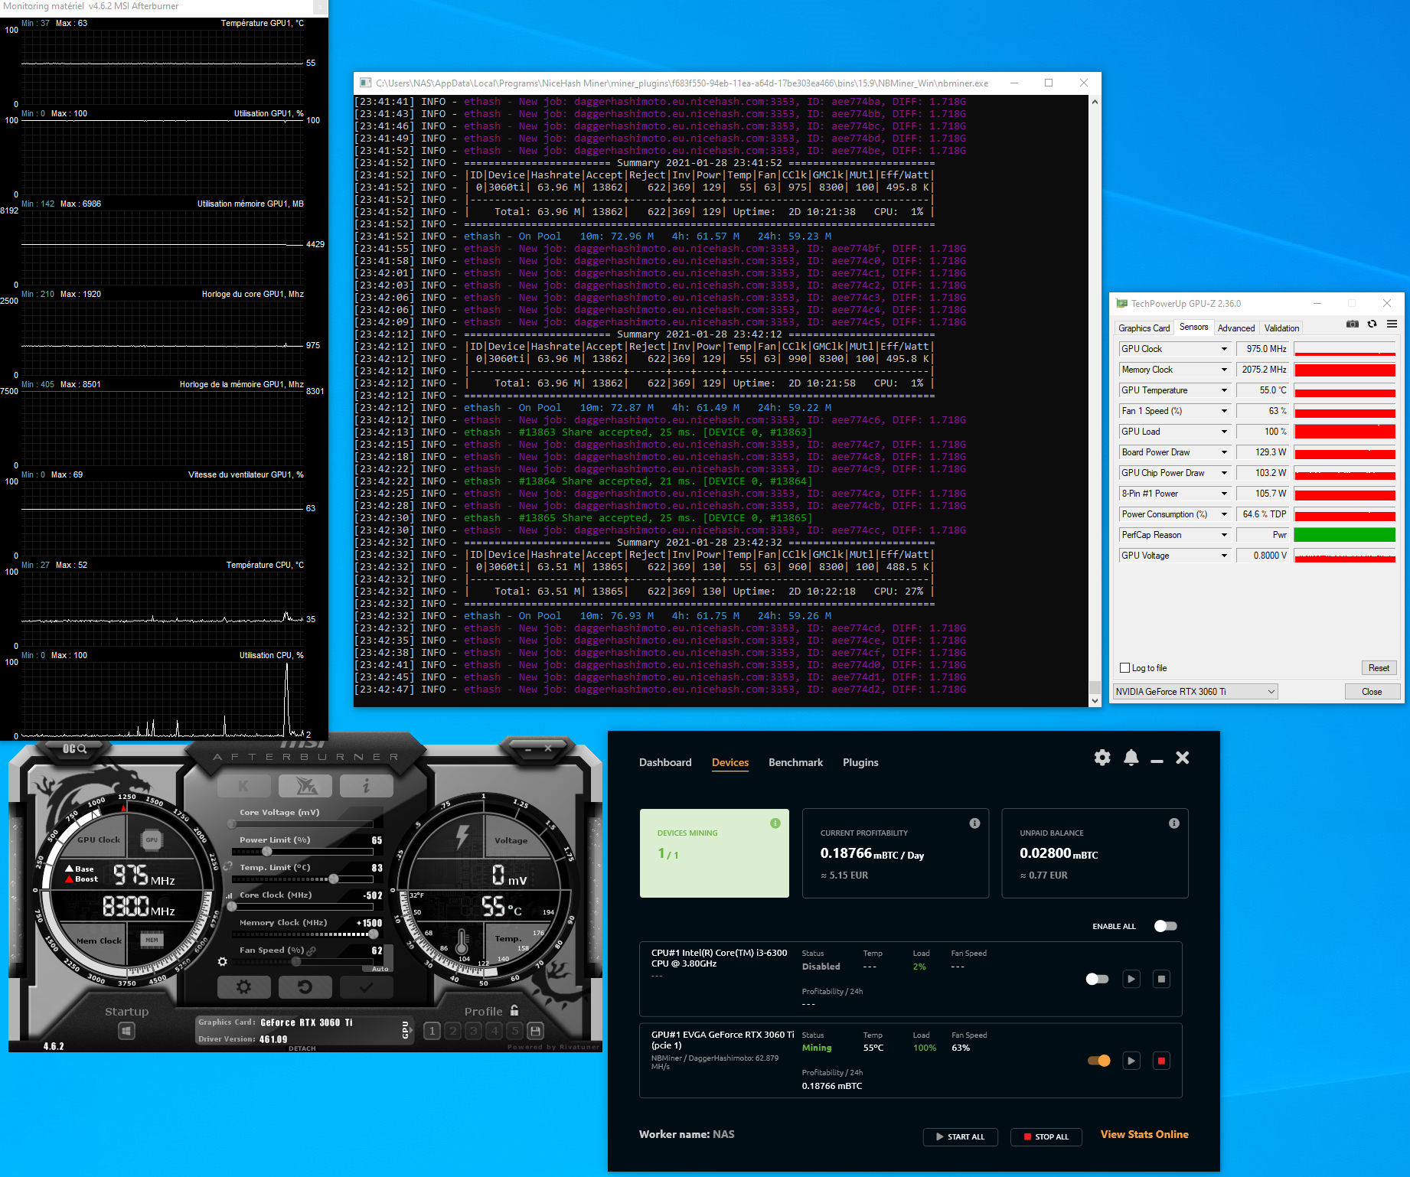Open the NVIDIA GeForce RTX 3060 Ti selector
Screen dimensions: 1410x1177
(x=1195, y=692)
